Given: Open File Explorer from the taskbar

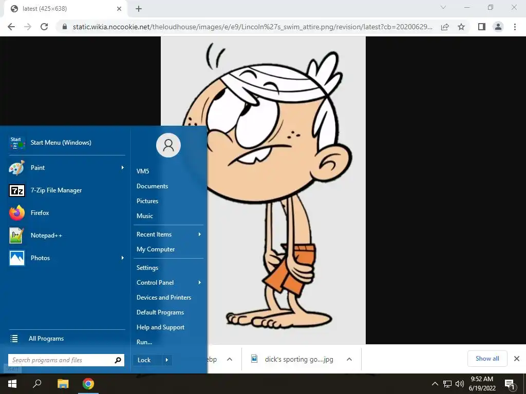Looking at the screenshot, I should [x=63, y=384].
